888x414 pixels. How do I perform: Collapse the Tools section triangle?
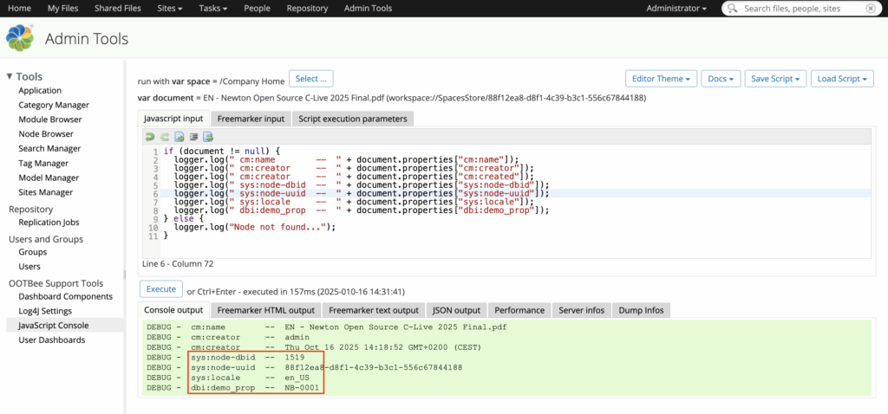10,76
